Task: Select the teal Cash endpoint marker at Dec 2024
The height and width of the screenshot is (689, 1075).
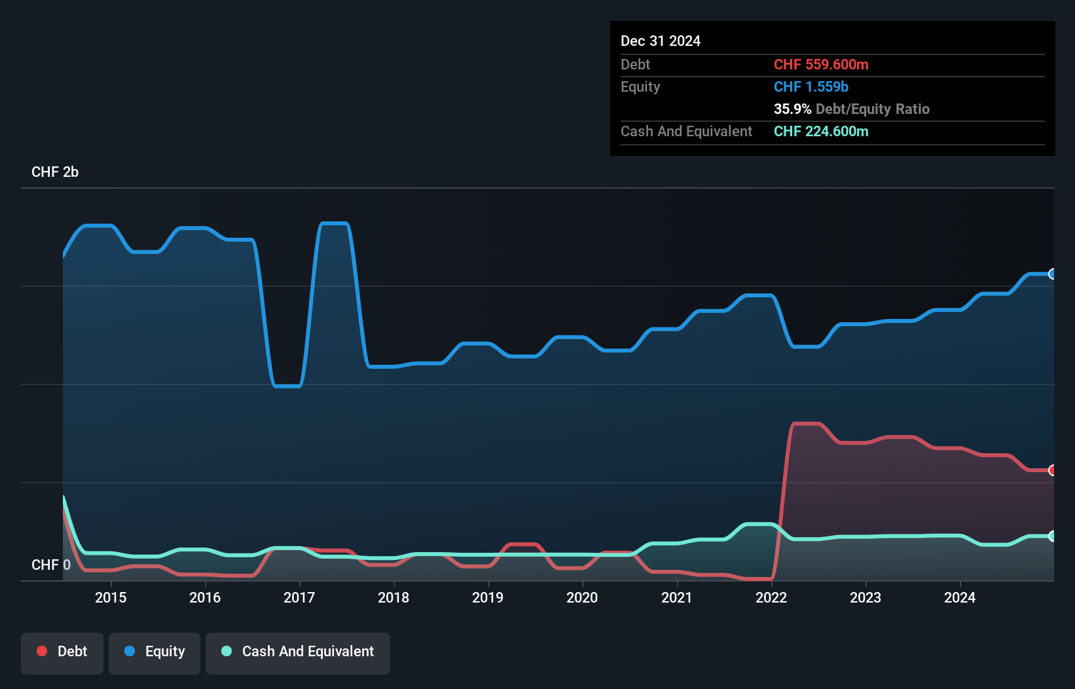Action: point(1052,536)
